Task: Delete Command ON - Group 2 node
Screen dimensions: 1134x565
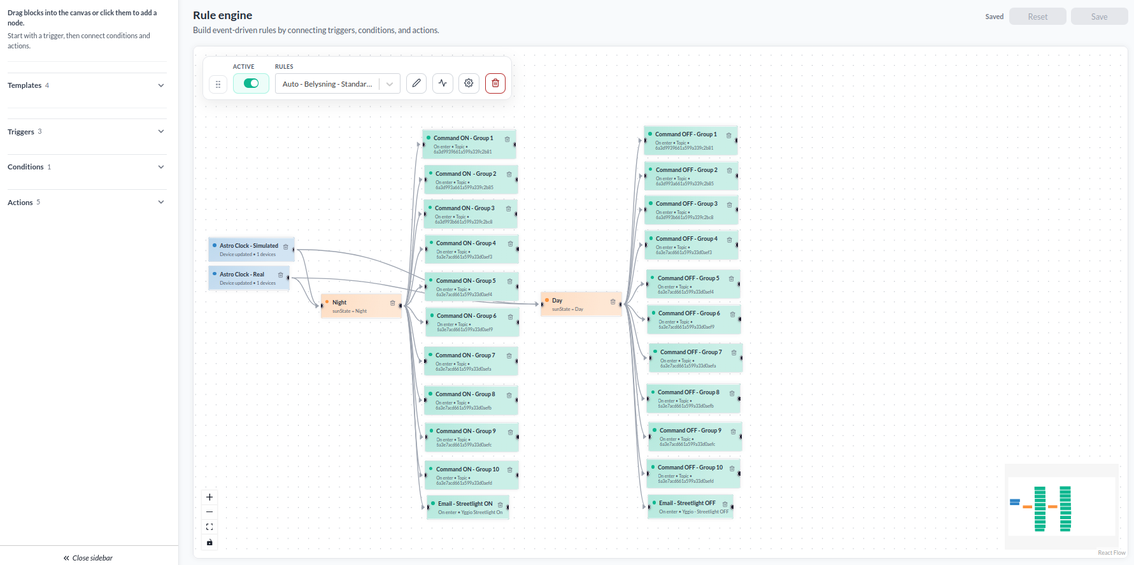Action: [509, 175]
